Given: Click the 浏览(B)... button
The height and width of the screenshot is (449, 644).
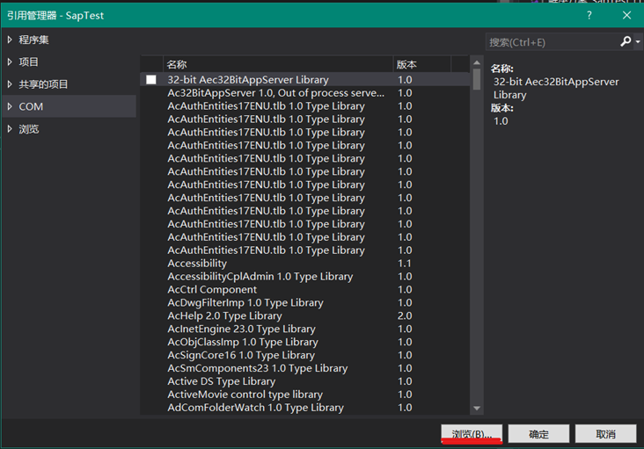Looking at the screenshot, I should click(x=472, y=434).
